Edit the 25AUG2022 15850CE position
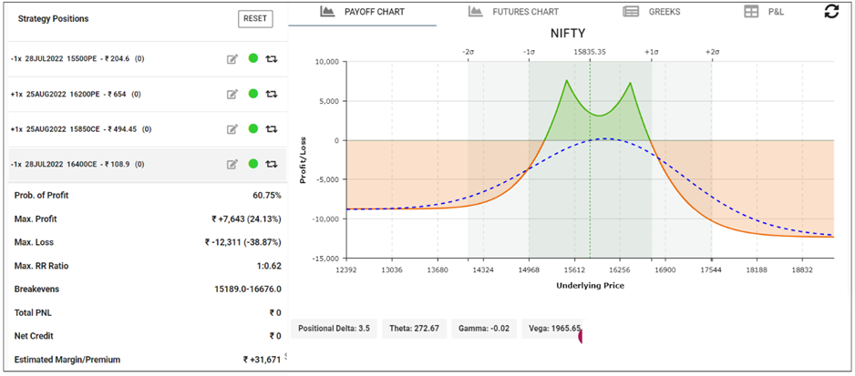 click(232, 129)
